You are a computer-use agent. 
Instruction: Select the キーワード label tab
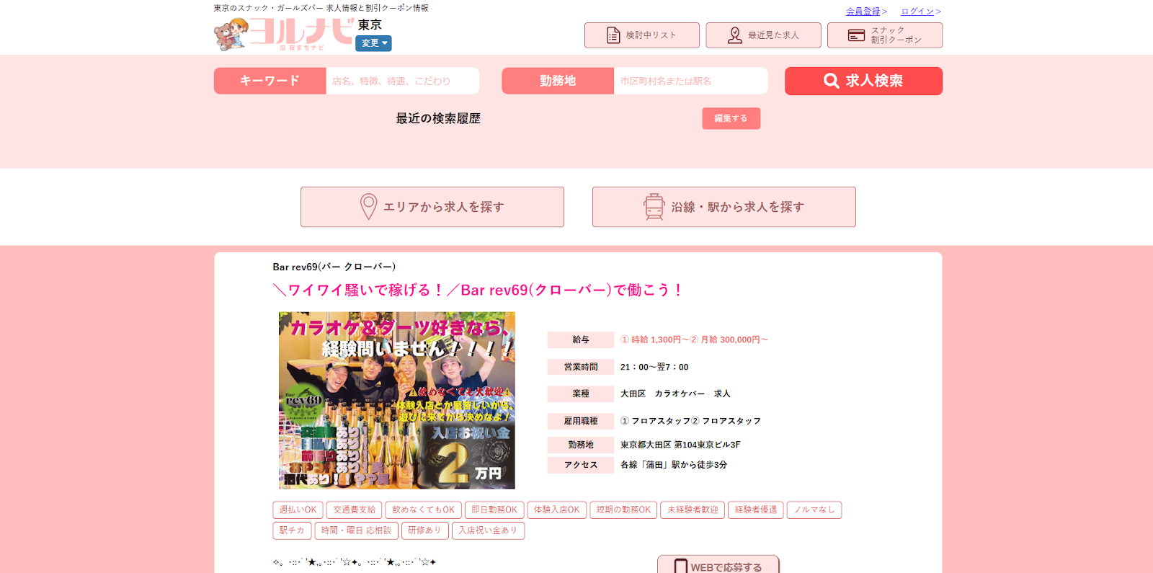[x=270, y=81]
